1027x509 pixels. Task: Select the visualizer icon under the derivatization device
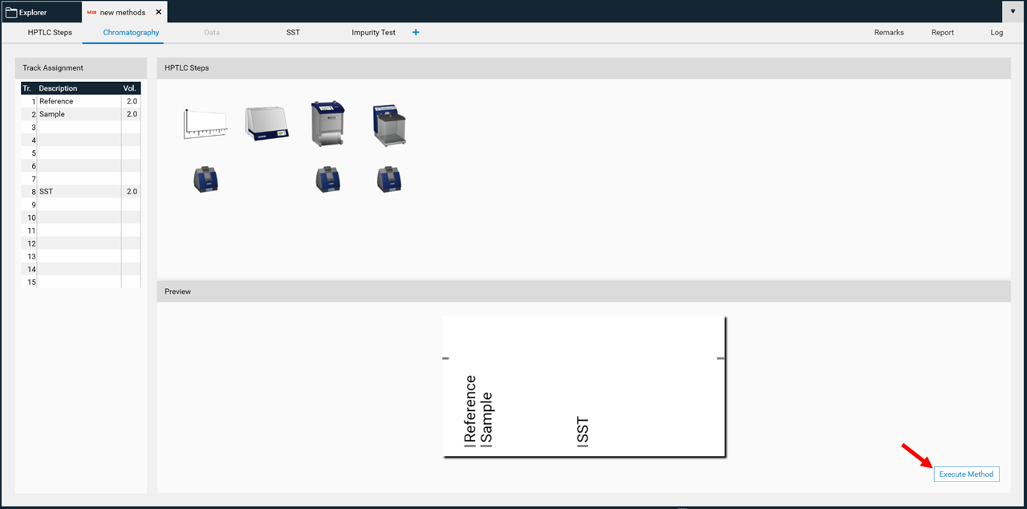point(389,179)
